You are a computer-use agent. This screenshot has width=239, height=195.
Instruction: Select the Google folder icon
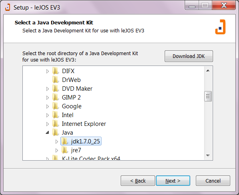pos(55,106)
